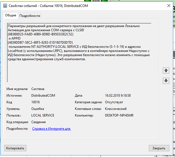Select the Общие tab
The width and height of the screenshot is (175, 157).
(x=11, y=15)
